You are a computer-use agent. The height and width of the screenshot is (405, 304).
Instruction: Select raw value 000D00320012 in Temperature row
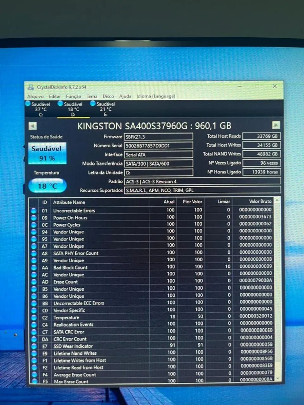click(256, 316)
